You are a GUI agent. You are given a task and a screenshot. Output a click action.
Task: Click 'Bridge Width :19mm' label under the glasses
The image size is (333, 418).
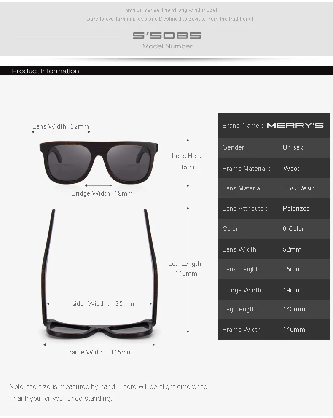click(102, 193)
